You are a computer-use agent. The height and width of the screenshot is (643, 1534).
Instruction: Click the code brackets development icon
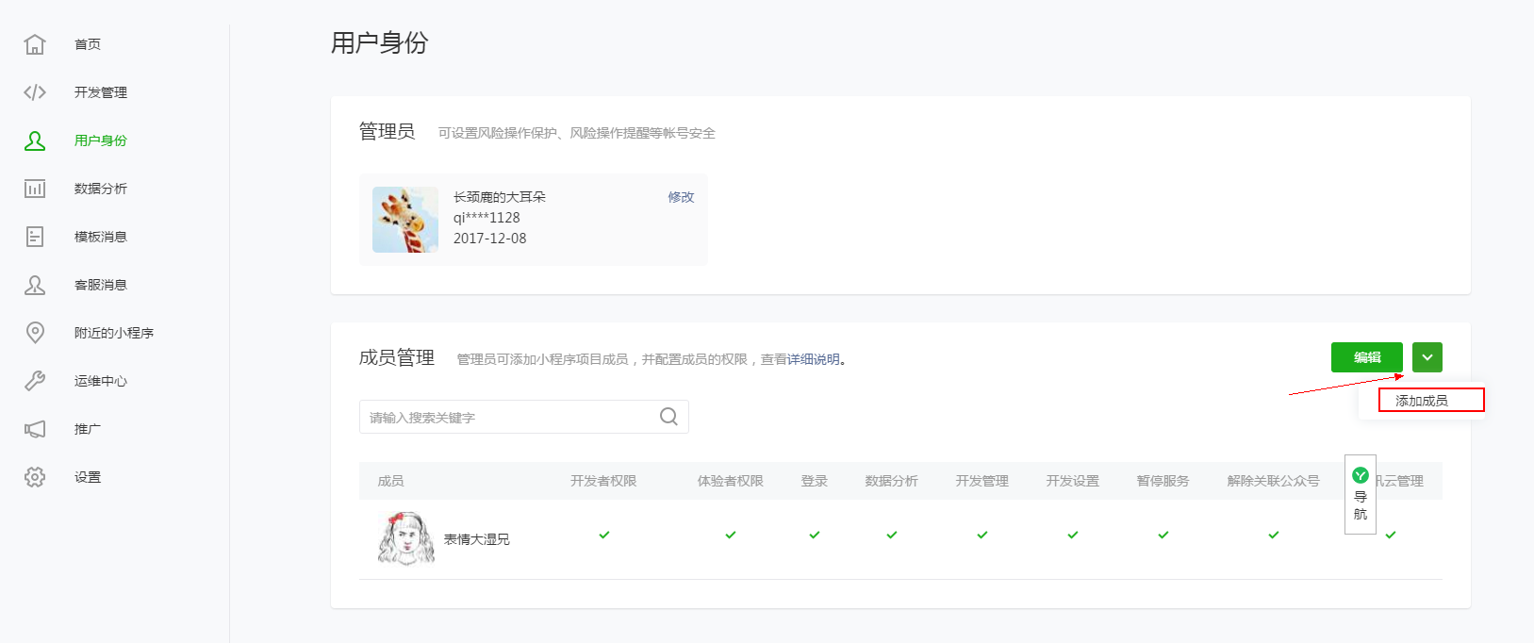[x=35, y=92]
